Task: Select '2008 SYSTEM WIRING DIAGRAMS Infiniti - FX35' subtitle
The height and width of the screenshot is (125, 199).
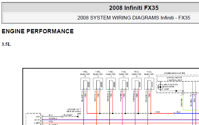Action: point(134,18)
